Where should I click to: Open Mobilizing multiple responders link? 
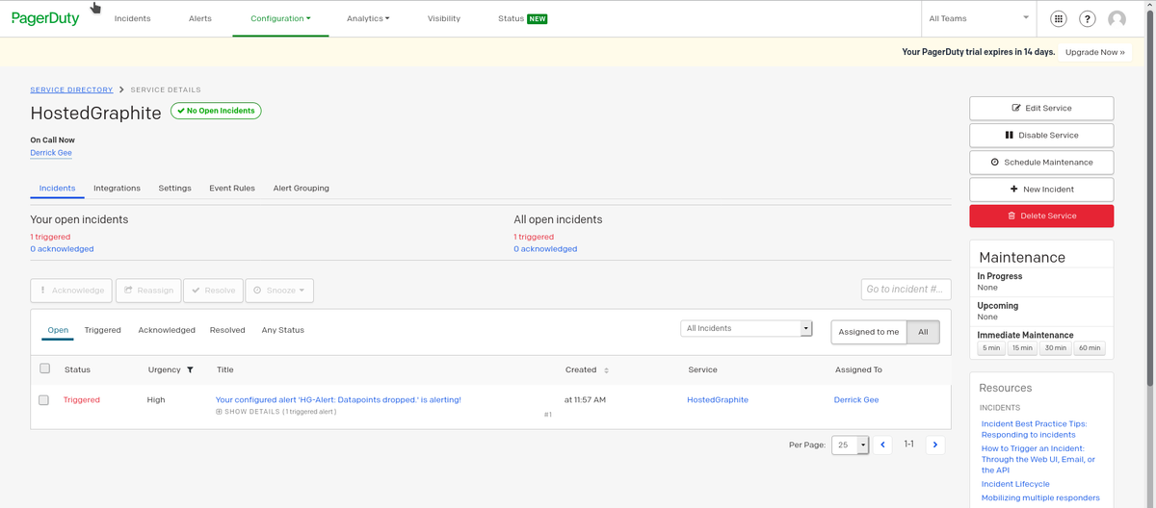(x=1040, y=497)
